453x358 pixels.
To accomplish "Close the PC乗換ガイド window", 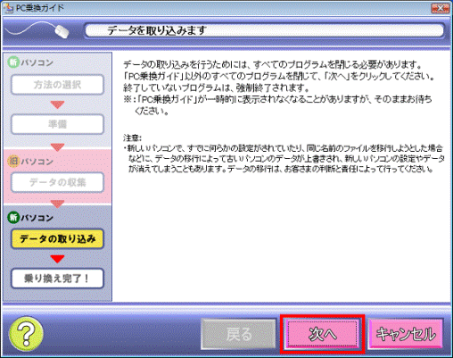I will coord(441,8).
